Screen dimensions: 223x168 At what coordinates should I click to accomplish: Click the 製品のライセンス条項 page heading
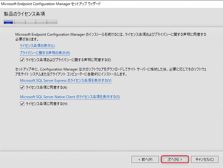[x=24, y=14]
